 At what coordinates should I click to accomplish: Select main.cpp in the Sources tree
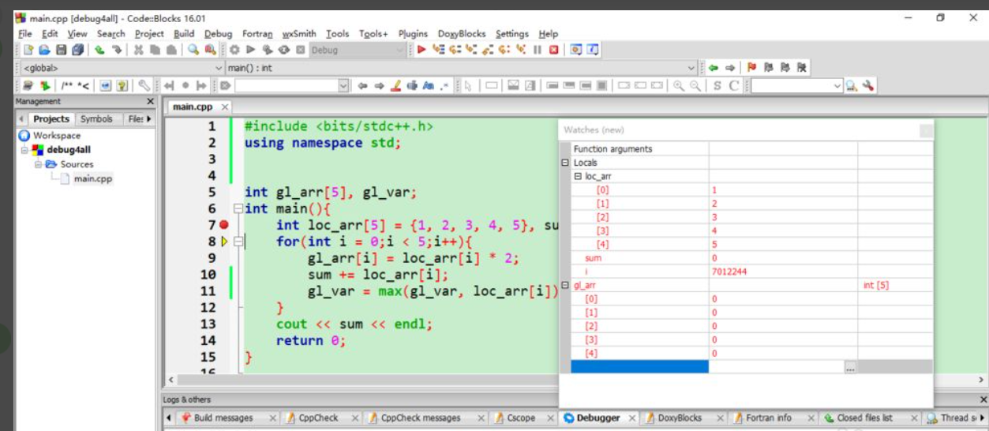[92, 178]
